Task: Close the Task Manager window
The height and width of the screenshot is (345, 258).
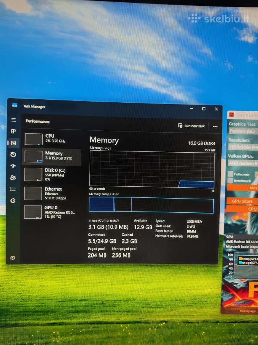Action: point(216,109)
